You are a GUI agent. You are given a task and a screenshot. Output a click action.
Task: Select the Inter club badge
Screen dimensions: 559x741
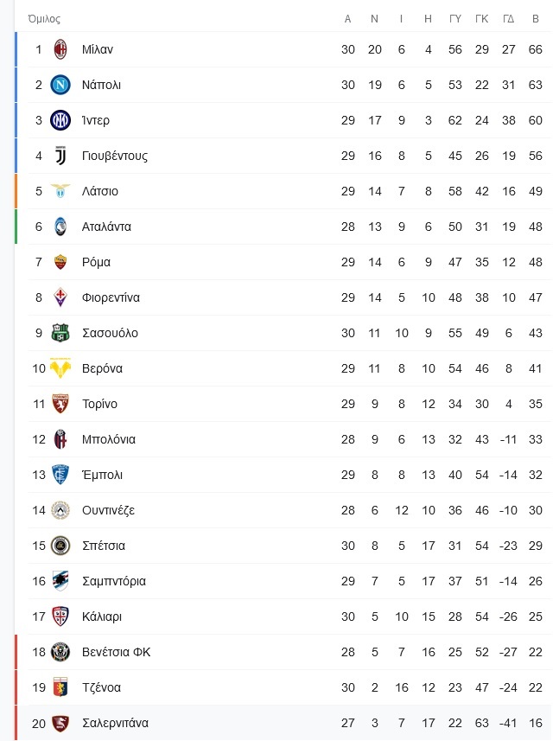coord(60,120)
